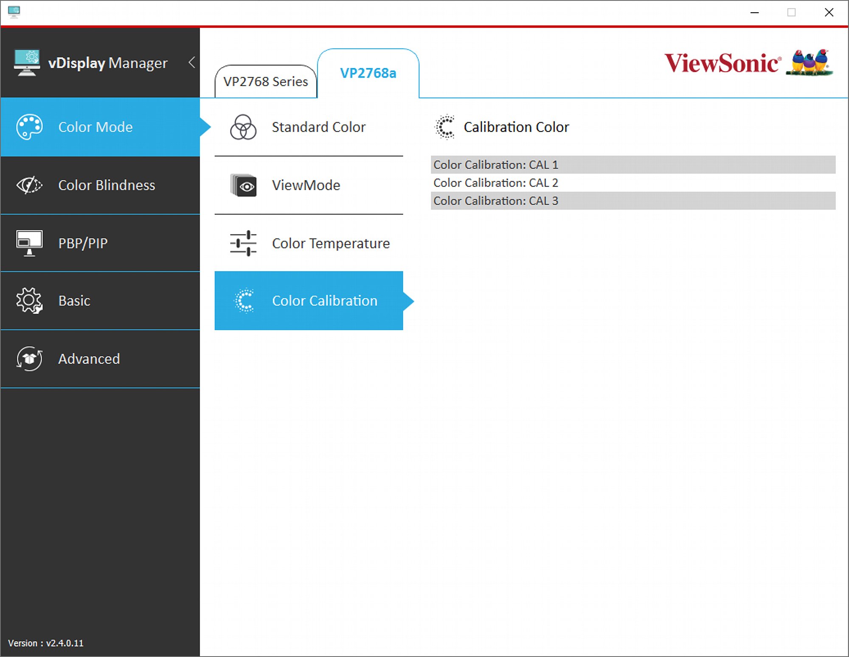Screen dimensions: 849x657
Task: Go to the Advanced menu label
Action: click(x=89, y=359)
